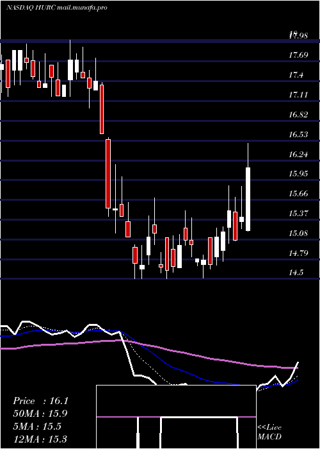The image size is (320, 449).
Task: Click the 5MA : 15.5 readout
Action: [37, 427]
